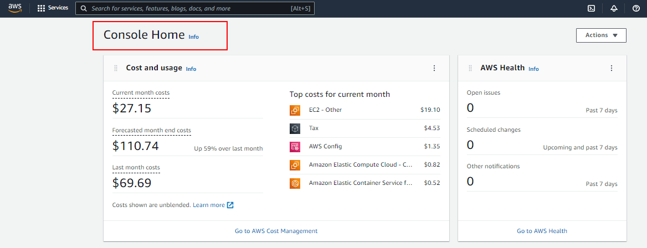The image size is (647, 248).
Task: Select the $27.15 value
Action: click(132, 108)
